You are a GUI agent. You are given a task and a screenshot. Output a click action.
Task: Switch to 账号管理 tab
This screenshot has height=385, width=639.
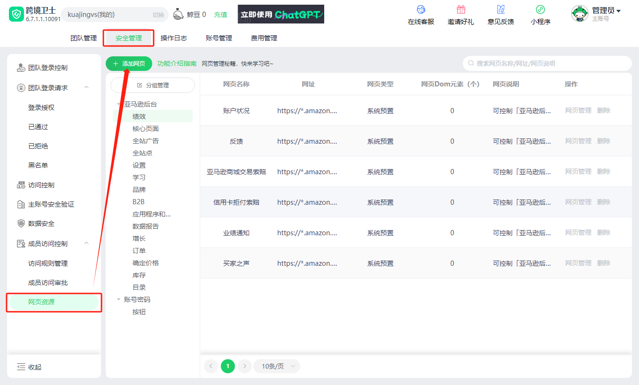[219, 38]
